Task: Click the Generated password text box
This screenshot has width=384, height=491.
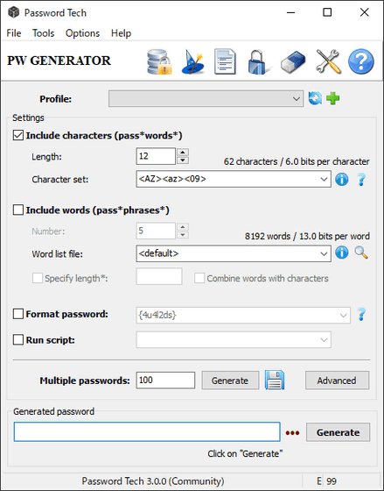Action: click(147, 431)
